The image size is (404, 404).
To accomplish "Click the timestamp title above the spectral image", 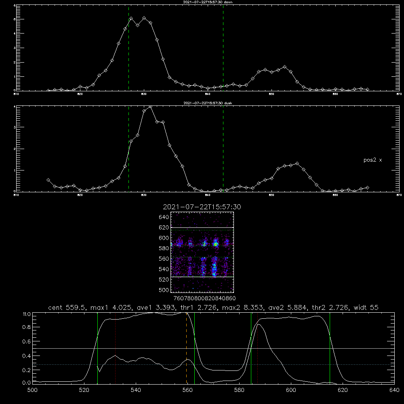I will pyautogui.click(x=202, y=207).
